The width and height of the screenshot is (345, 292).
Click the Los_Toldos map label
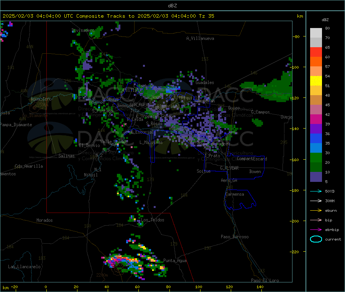coord(153,220)
